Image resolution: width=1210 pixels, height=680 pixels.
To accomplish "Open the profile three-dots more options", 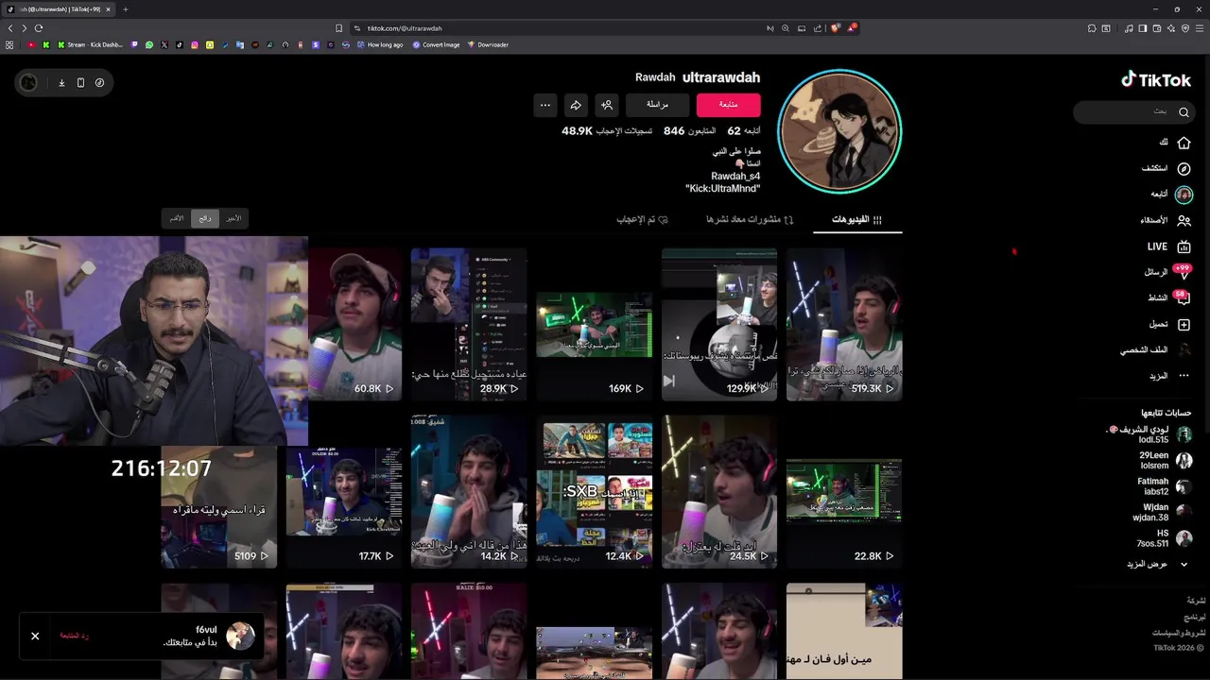I will (544, 105).
